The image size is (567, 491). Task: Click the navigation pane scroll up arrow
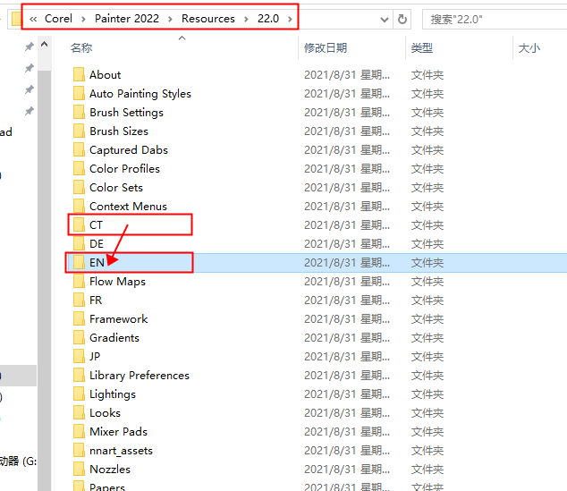point(44,45)
